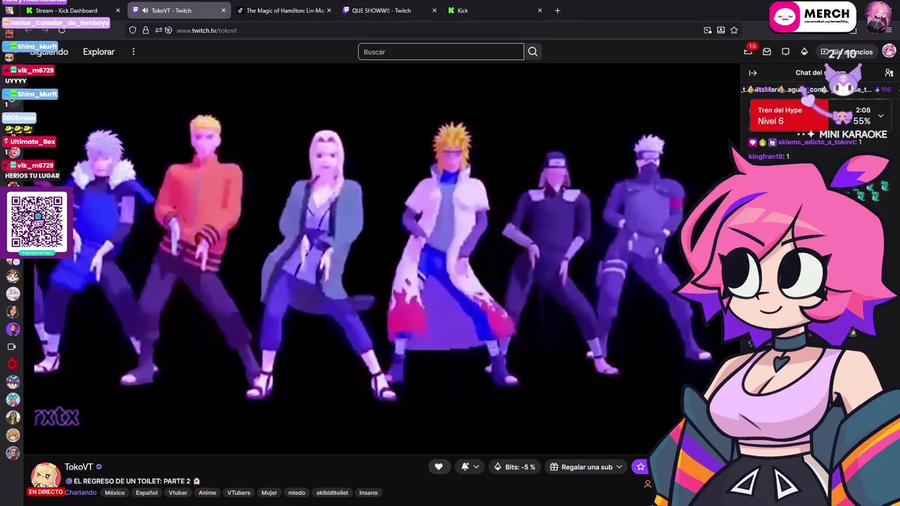Open the Charlando category link
Screen dimensions: 900x506
80,493
